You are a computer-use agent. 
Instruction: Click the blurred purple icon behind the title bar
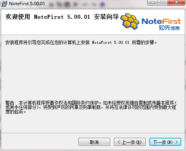coord(102,4)
